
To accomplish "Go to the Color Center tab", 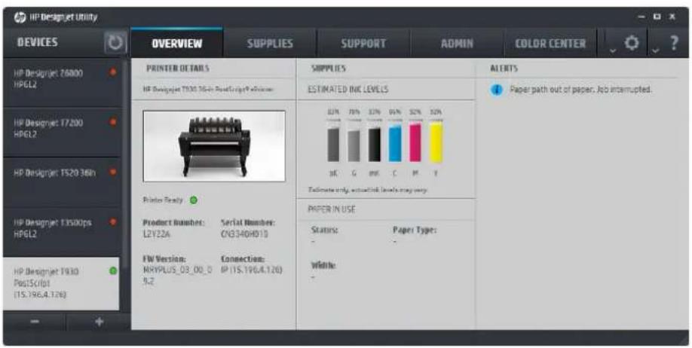I will pos(550,44).
